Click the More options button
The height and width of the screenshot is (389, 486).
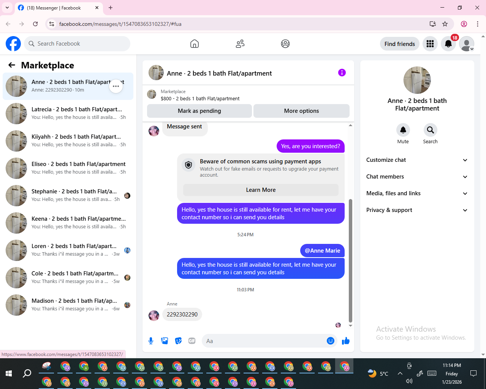(301, 111)
